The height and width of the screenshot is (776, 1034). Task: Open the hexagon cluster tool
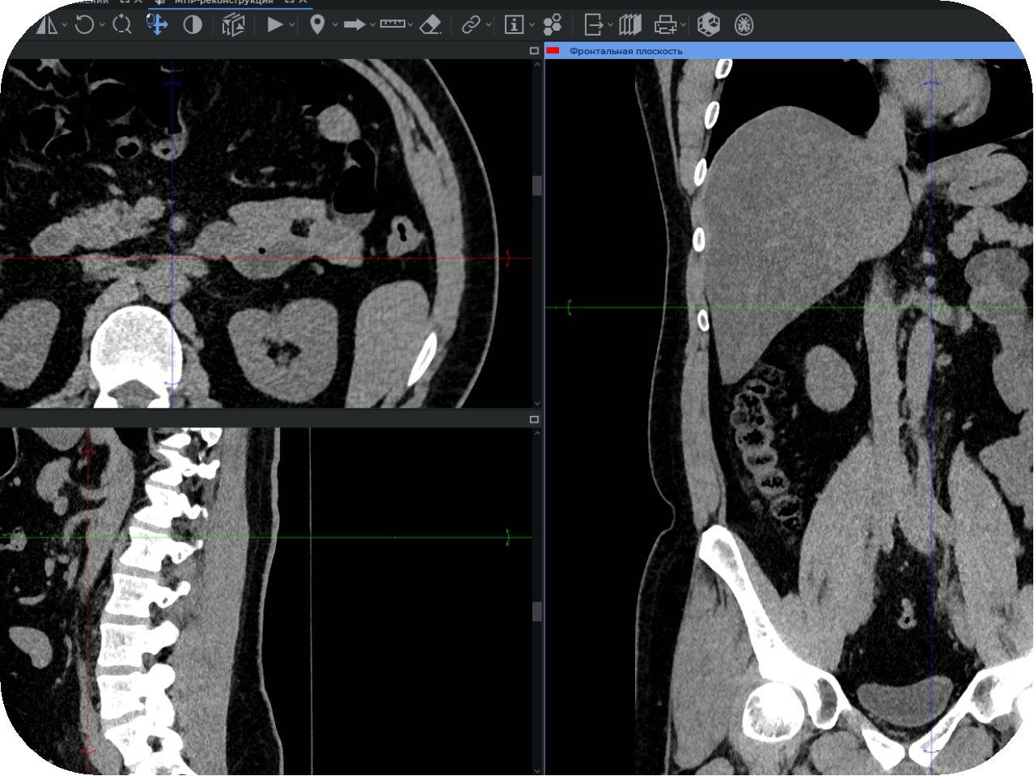point(553,25)
